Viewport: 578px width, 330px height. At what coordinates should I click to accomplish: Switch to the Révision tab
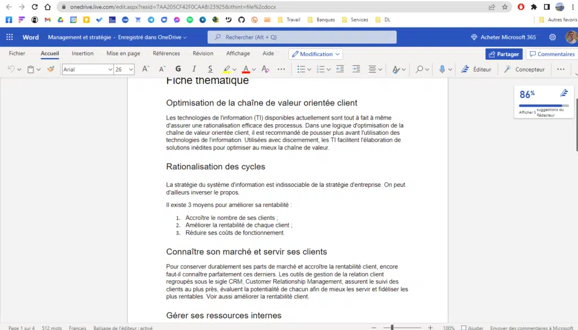click(x=203, y=54)
